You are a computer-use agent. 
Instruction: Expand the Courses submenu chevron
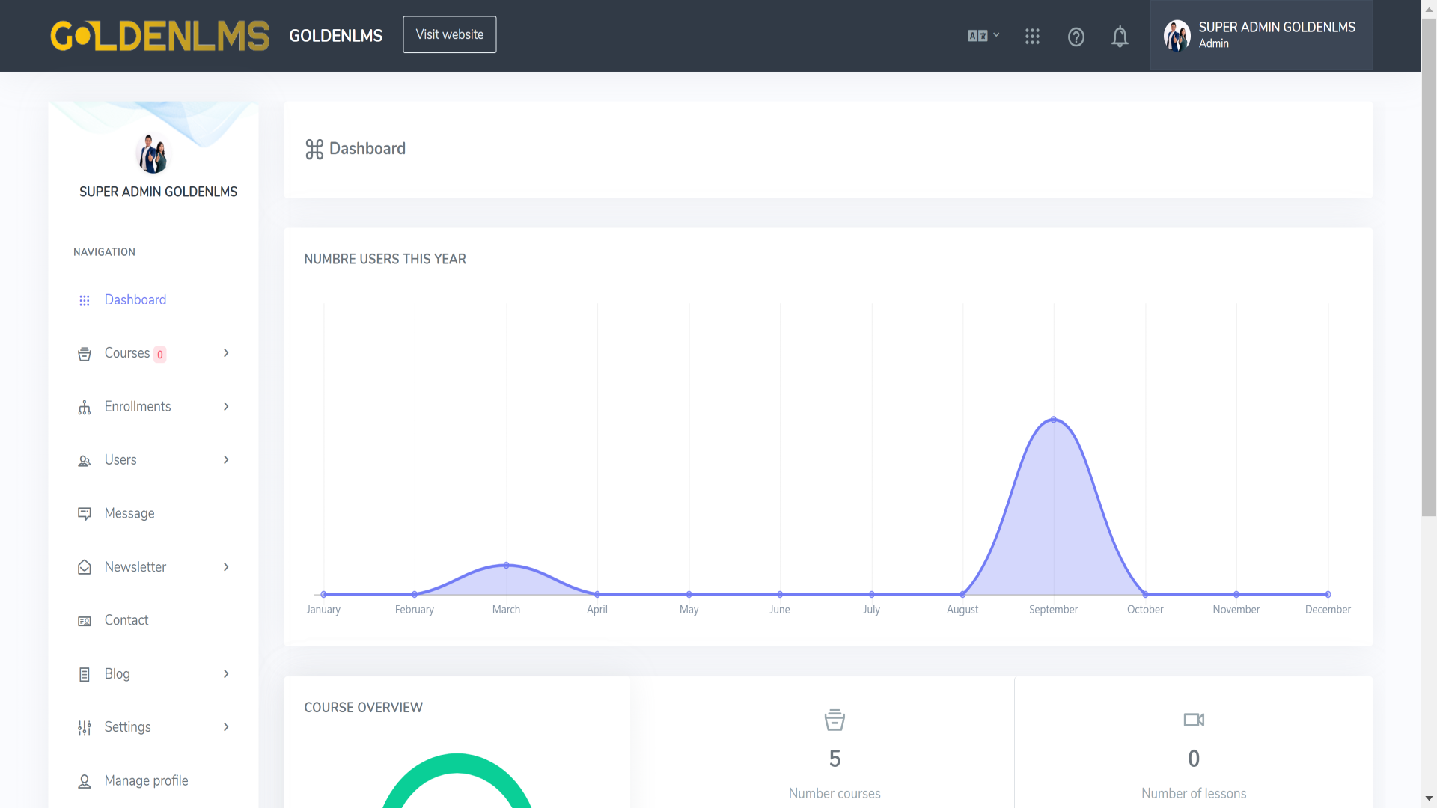[x=226, y=353]
